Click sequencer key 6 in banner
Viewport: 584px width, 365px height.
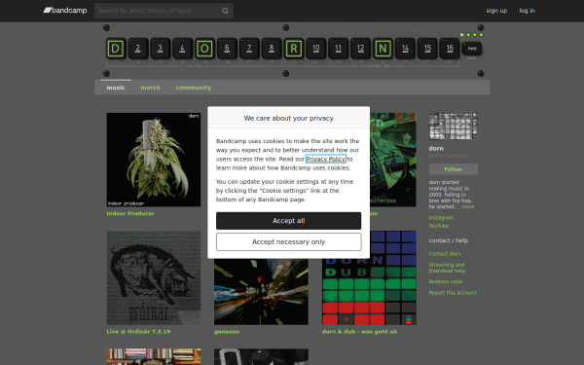(227, 49)
